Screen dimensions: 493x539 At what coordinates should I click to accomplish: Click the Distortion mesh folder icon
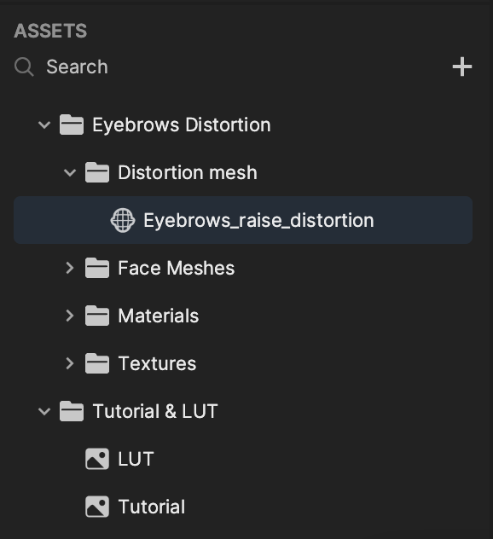click(x=97, y=172)
